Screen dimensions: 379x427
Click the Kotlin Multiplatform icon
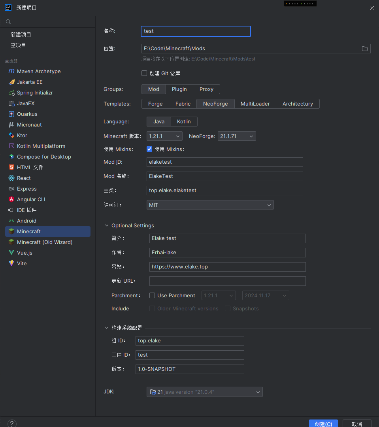point(11,146)
